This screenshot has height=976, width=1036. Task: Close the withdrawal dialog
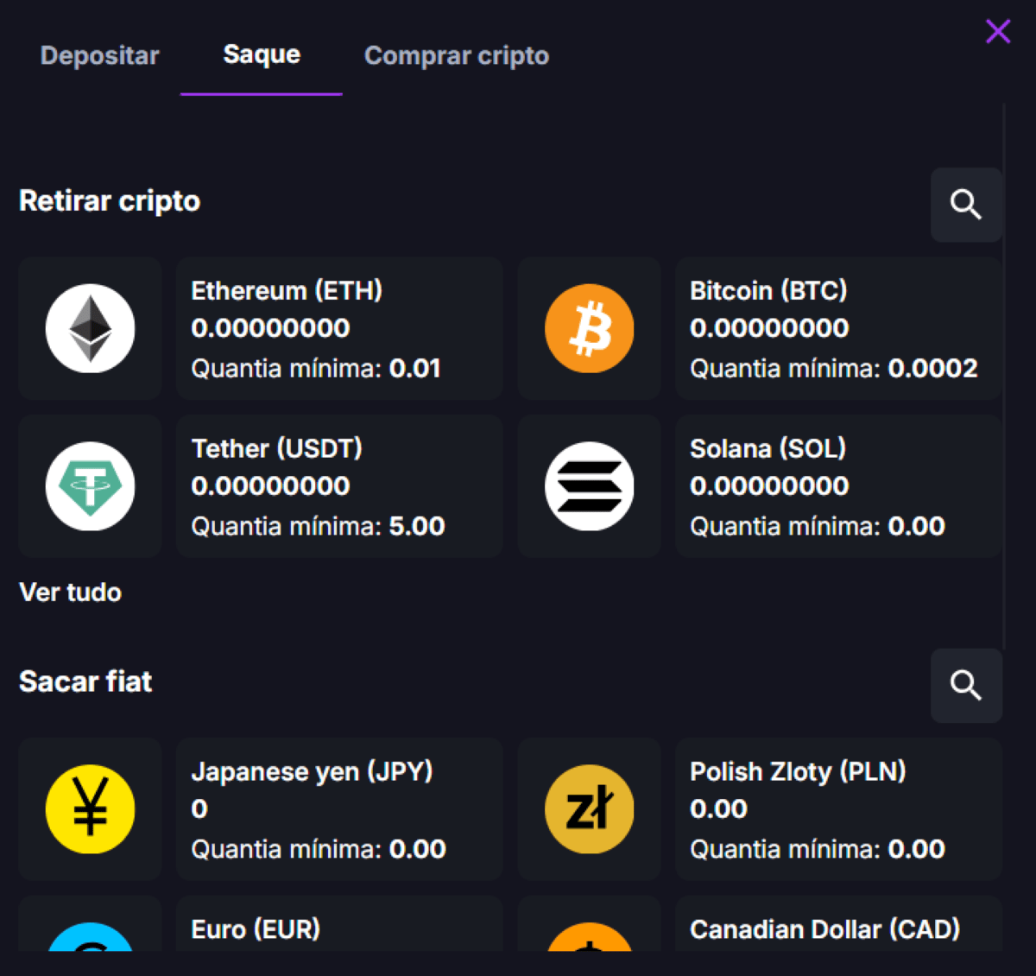click(997, 31)
